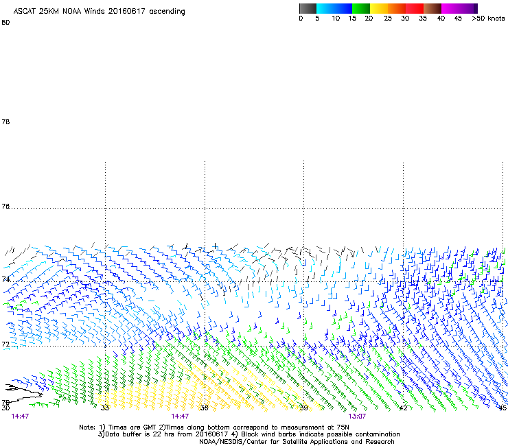Click the latitude label "76"
This screenshot has width=508, height=446.
pyautogui.click(x=5, y=207)
